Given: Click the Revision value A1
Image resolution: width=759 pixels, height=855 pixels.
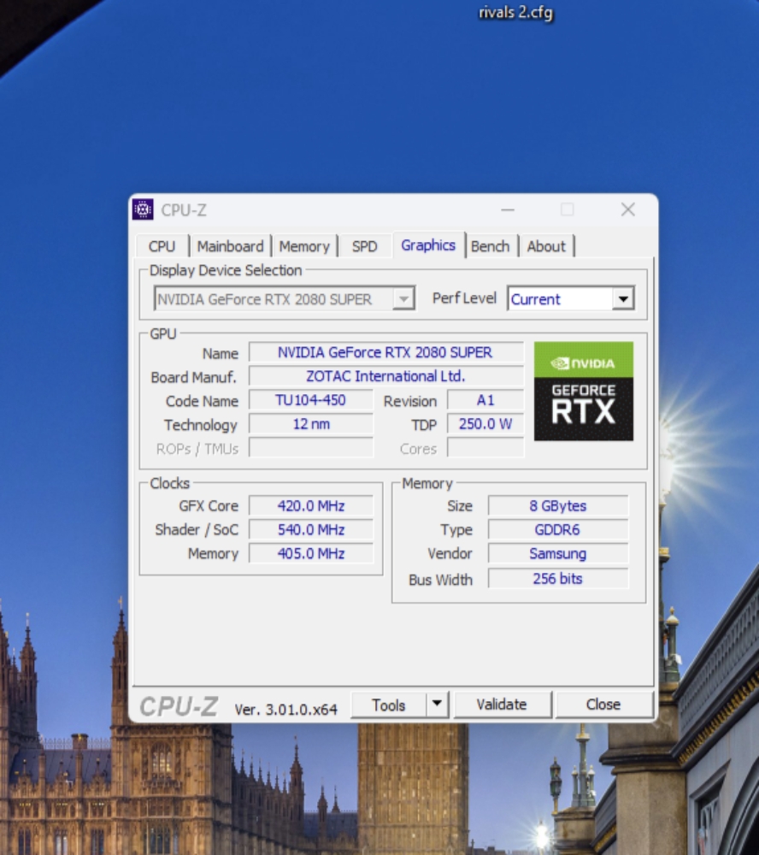Looking at the screenshot, I should (485, 400).
